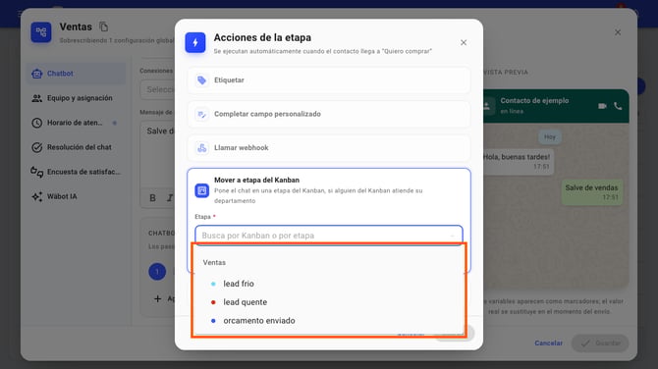Click the Ventas group header in dropdown
Image resolution: width=658 pixels, height=369 pixels.
tap(214, 262)
